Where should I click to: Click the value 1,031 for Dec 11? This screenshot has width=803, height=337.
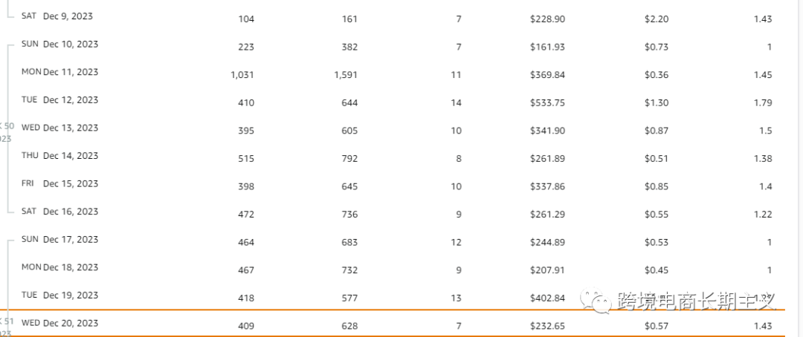click(x=242, y=75)
